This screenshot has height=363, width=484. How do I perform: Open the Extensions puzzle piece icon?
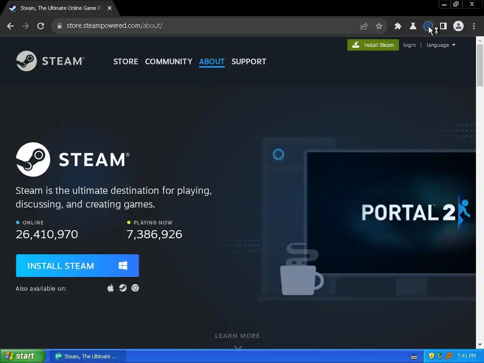click(398, 26)
